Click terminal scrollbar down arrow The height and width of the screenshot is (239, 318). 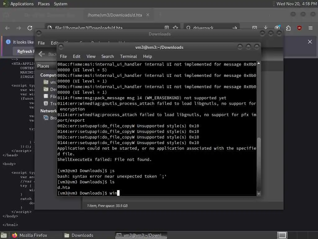tap(259, 194)
